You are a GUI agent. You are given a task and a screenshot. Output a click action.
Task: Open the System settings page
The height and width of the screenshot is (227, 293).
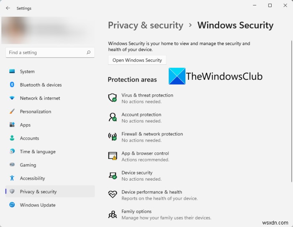(27, 71)
